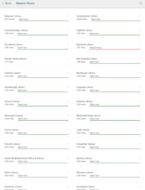Click chevron beside Ratho Library
This screenshot has height=190, width=145.
point(68,172)
